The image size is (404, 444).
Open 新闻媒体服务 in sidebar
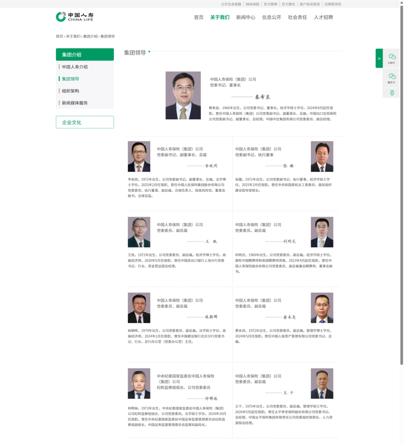75,103
